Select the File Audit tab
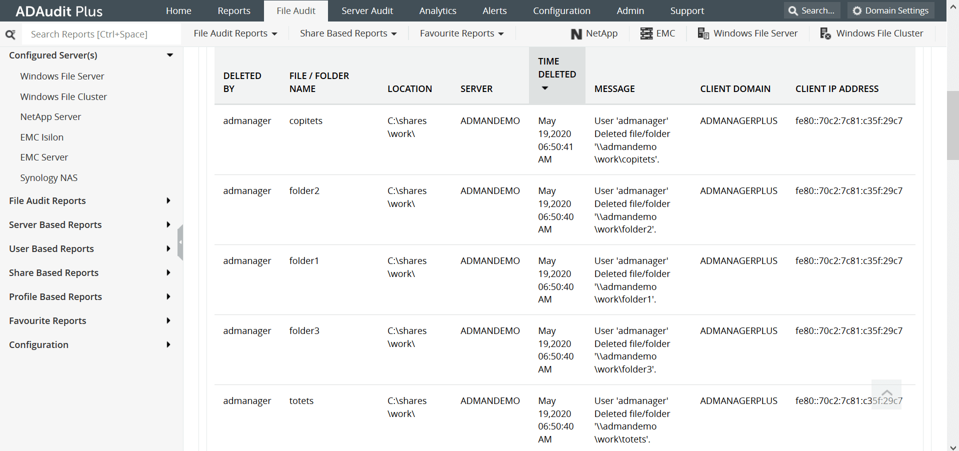 296,10
